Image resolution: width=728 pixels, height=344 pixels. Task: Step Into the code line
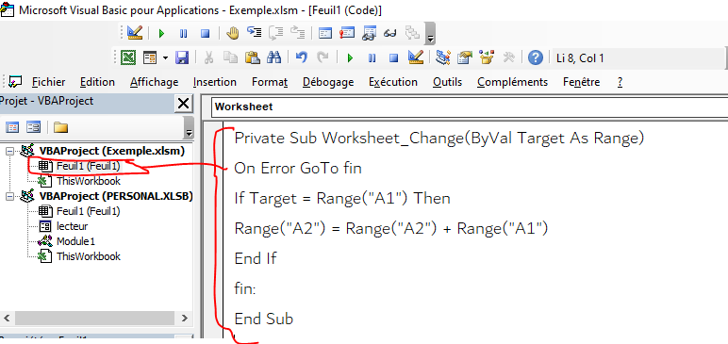click(254, 32)
